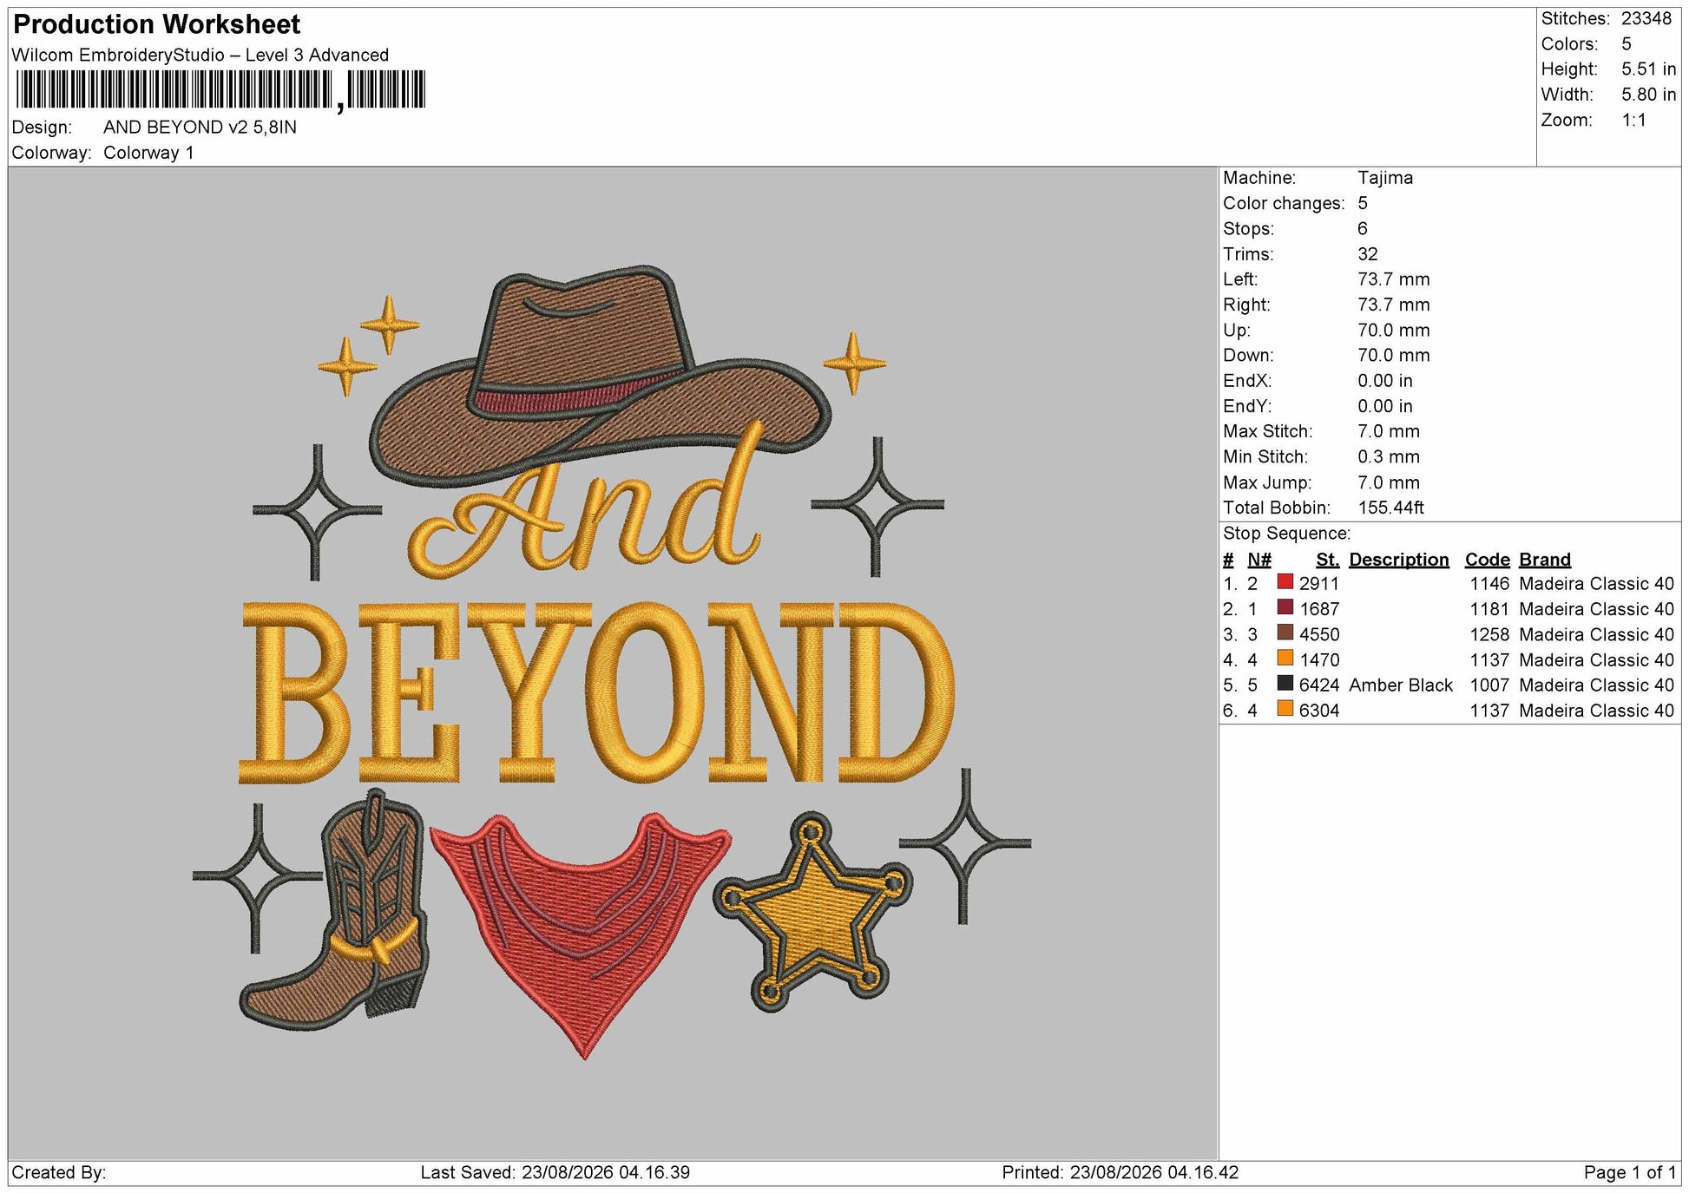Click 'Wilcom EmbroideryStudio – Level 3 Advanced' text
Viewport: 1689px width, 1193px height.
click(200, 55)
